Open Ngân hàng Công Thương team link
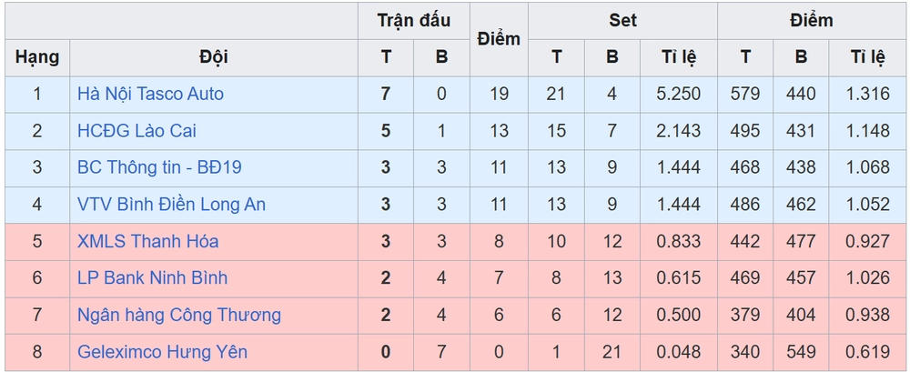The height and width of the screenshot is (372, 910). [x=179, y=315]
